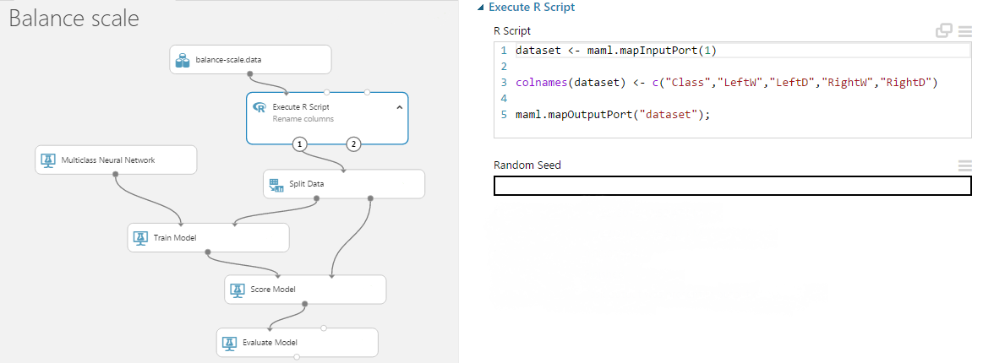This screenshot has width=983, height=363.
Task: Click the Balance scale experiment title
Action: click(74, 19)
